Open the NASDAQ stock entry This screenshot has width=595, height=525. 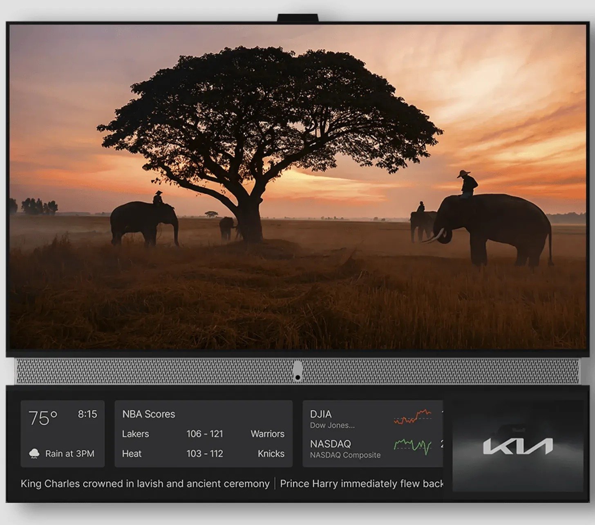[331, 444]
